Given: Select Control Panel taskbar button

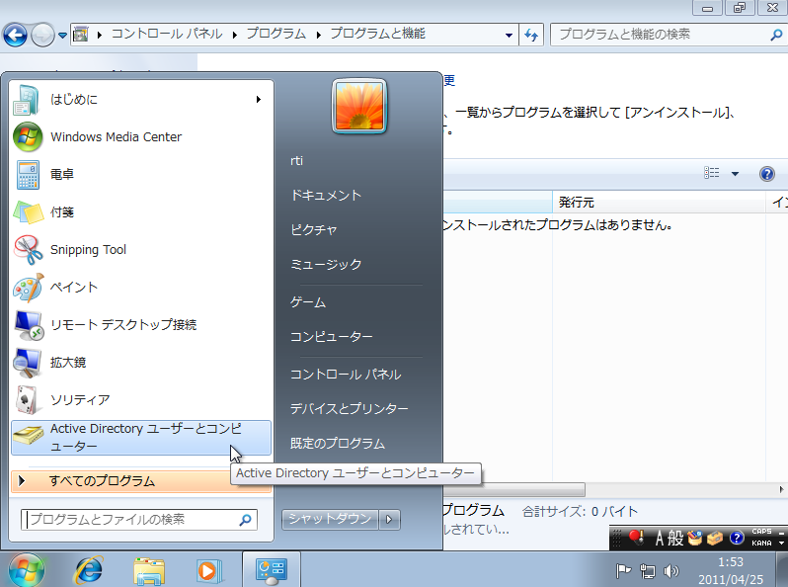Looking at the screenshot, I should click(272, 570).
